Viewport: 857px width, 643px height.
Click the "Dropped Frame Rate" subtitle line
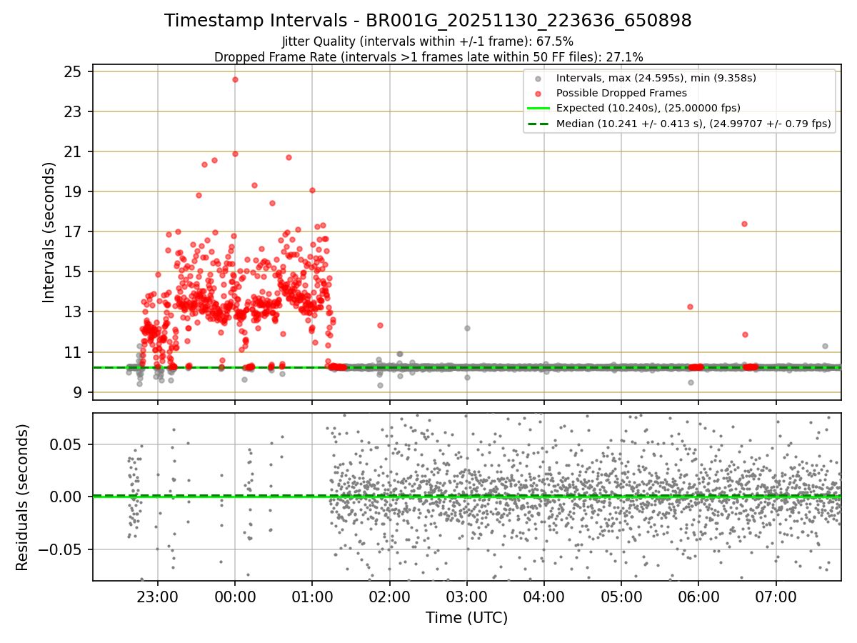(x=428, y=56)
